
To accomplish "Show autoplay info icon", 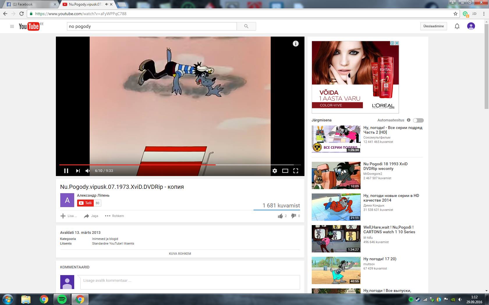I will [x=409, y=120].
